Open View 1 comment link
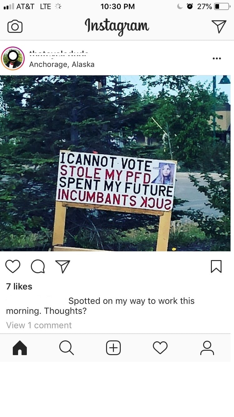 (39, 325)
